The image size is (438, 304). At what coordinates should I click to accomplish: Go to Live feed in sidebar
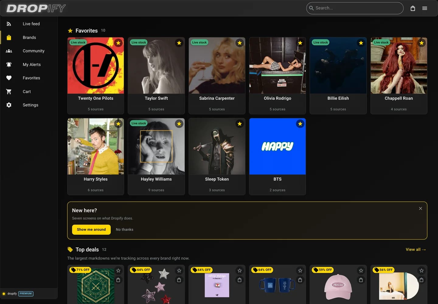pos(29,24)
